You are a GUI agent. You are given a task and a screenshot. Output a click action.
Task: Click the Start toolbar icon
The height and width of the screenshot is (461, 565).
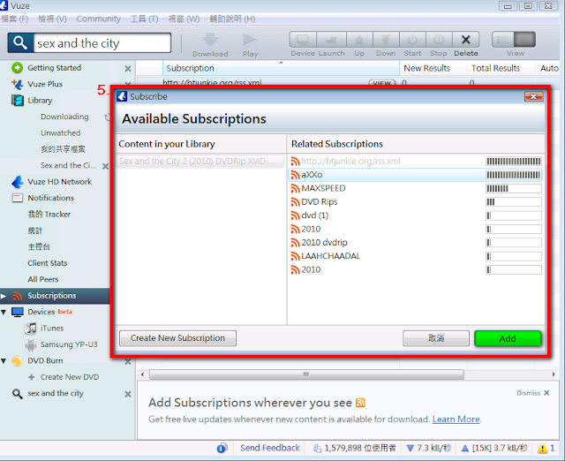(412, 39)
